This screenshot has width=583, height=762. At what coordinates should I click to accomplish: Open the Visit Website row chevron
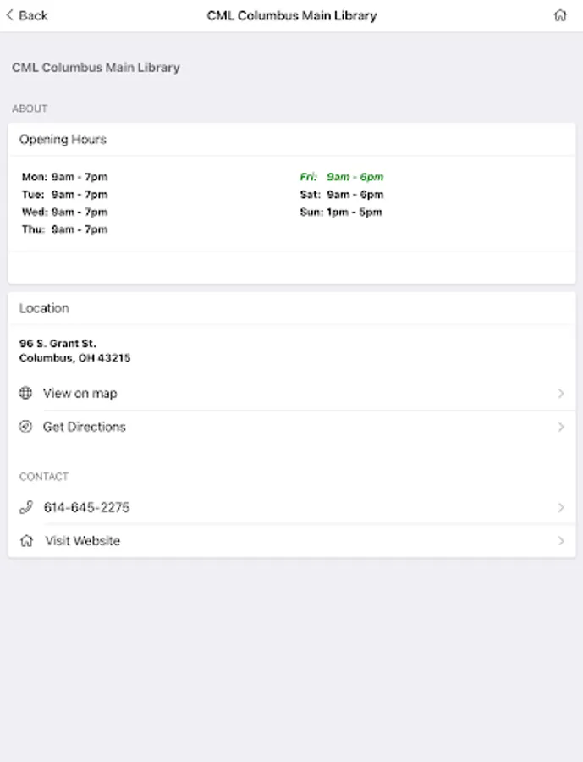tap(561, 541)
